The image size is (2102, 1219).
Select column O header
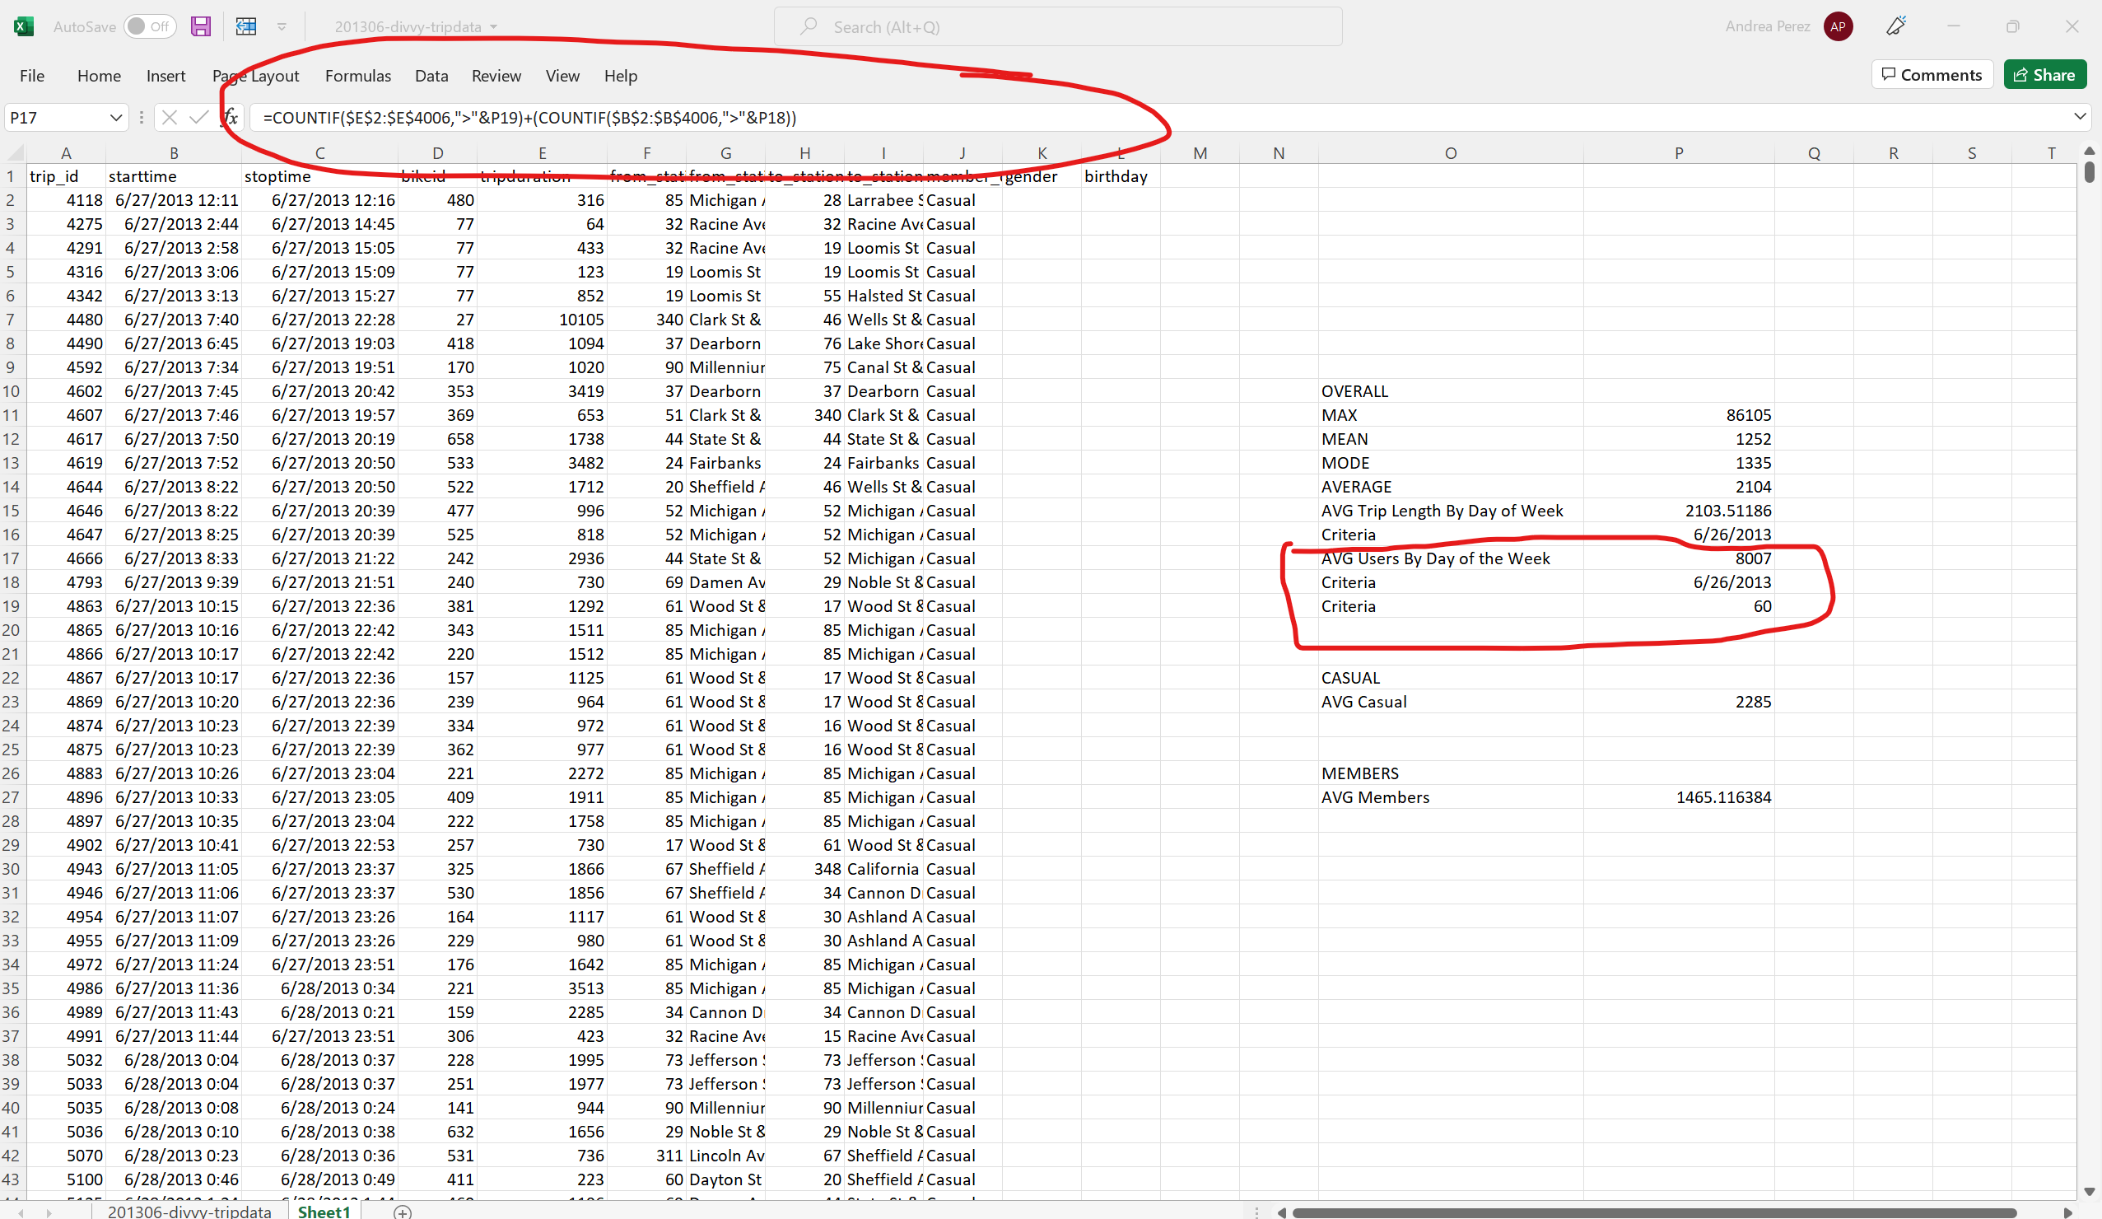point(1451,153)
